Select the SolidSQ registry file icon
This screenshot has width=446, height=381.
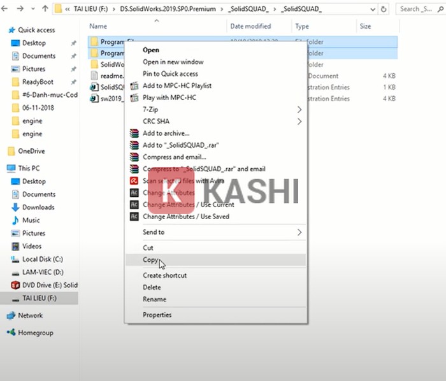(94, 87)
